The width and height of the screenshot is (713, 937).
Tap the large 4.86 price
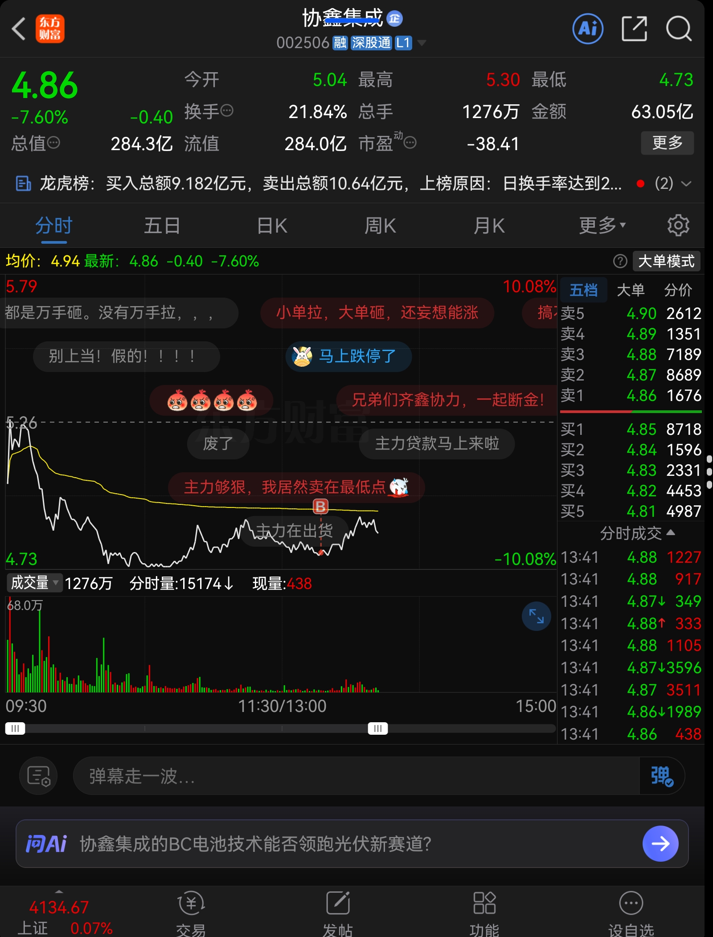(45, 86)
